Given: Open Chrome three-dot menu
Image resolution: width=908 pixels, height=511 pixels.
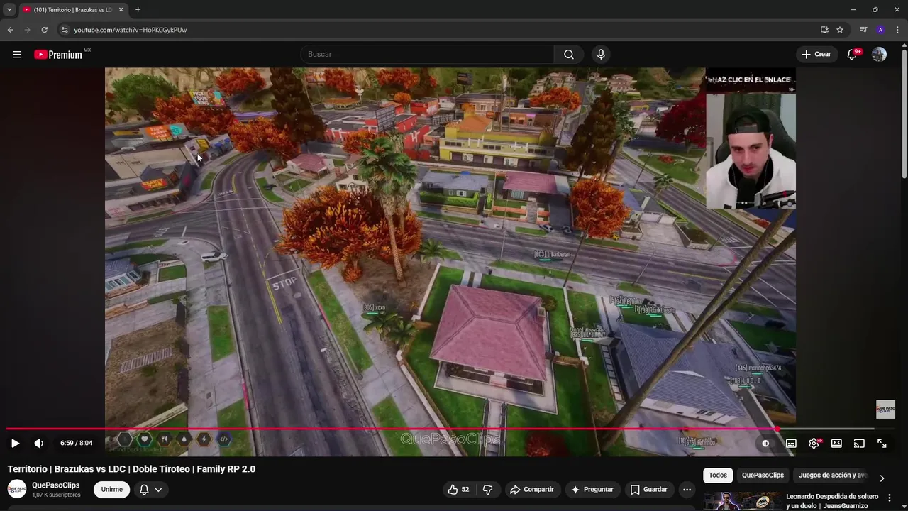Looking at the screenshot, I should pyautogui.click(x=897, y=30).
